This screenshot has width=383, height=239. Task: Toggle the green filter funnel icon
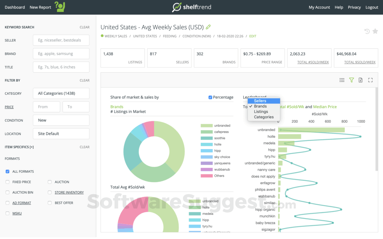(x=352, y=80)
